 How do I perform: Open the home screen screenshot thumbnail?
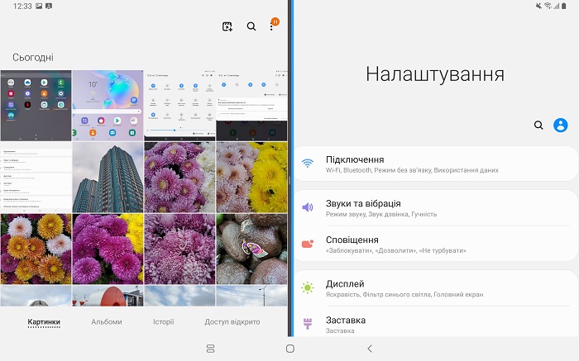pyautogui.click(x=108, y=106)
